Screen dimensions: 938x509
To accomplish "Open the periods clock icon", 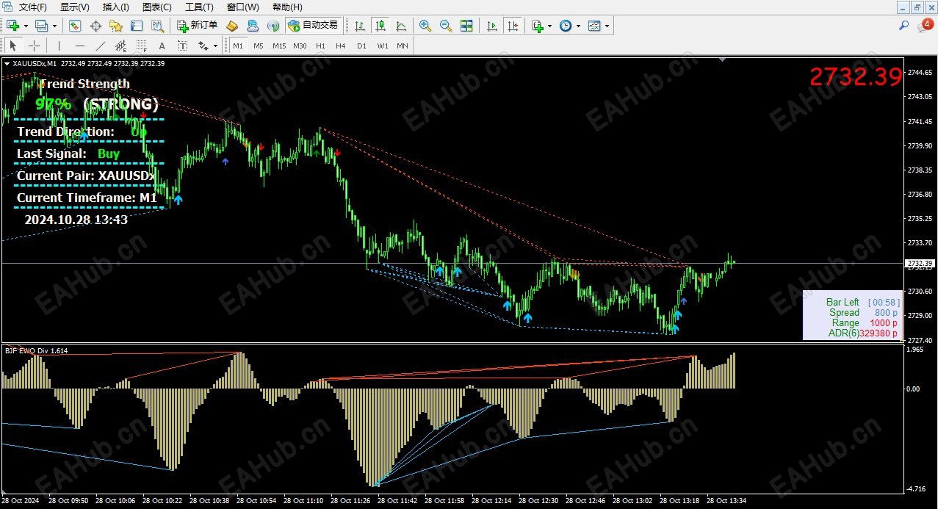I will [x=565, y=26].
